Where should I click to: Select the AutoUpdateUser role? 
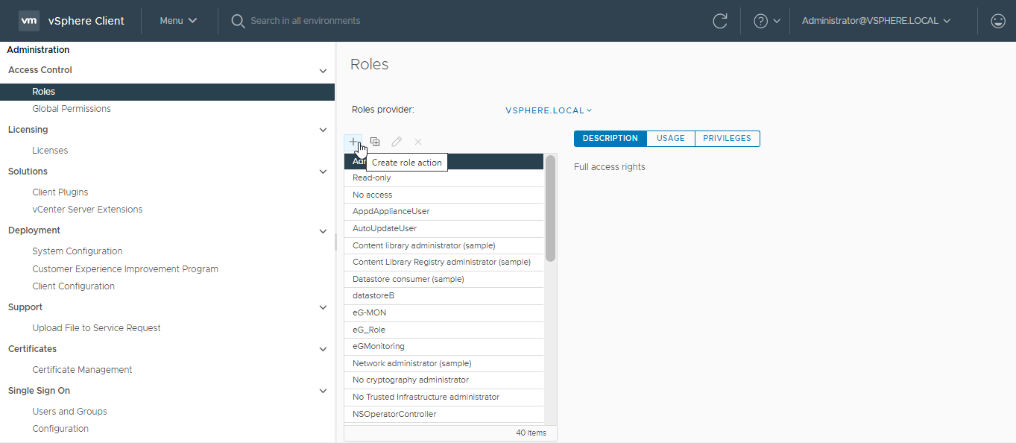pos(444,229)
